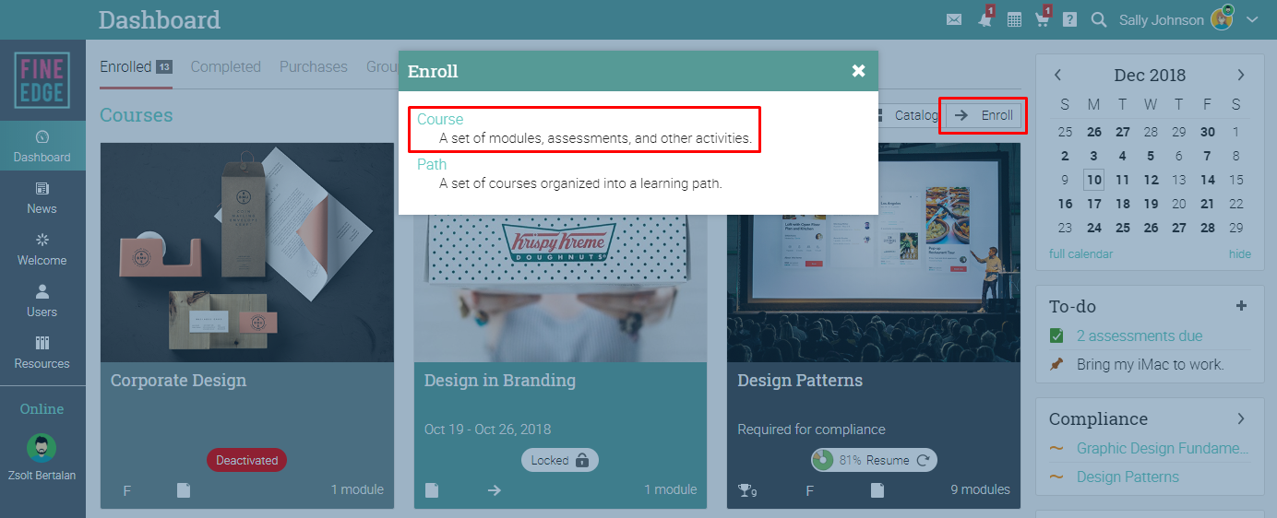Screen dimensions: 1277x518
Task: Check the '2 assessments due' to-do checkbox
Action: (1056, 336)
